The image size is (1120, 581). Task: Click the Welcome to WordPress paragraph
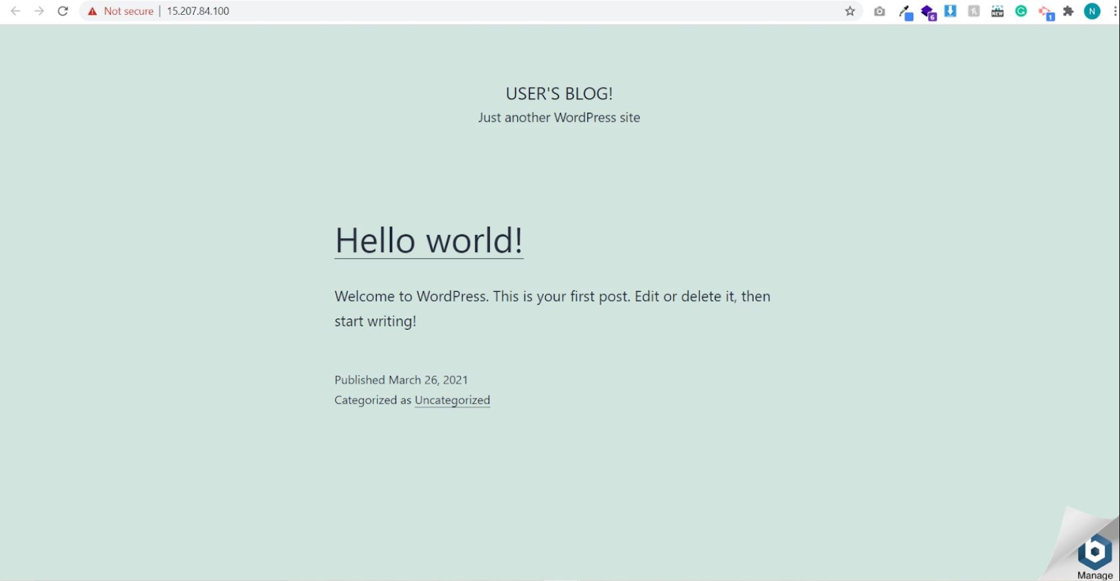(553, 308)
